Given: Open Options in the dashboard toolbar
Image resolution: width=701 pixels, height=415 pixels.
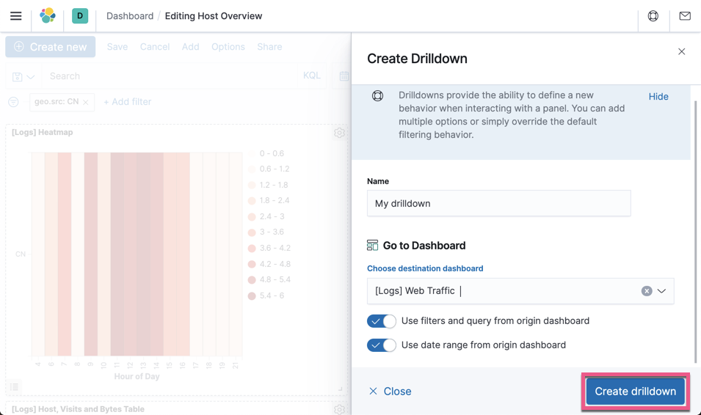Looking at the screenshot, I should [x=228, y=47].
